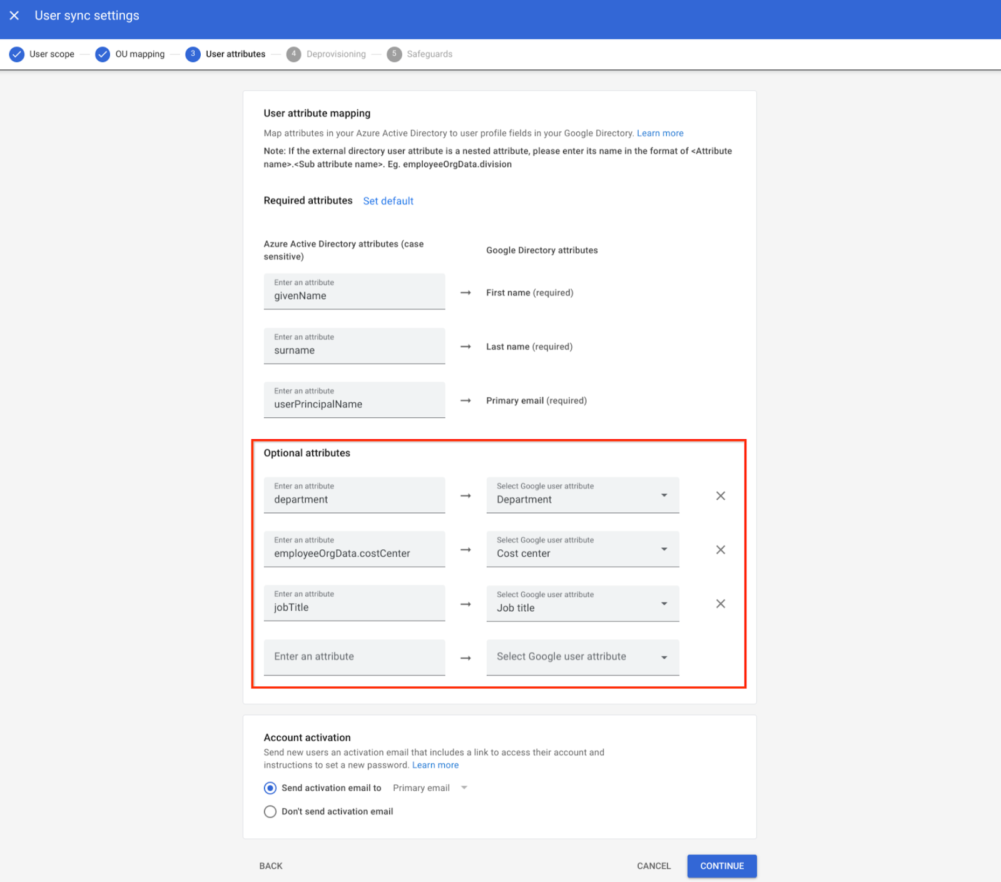Click the CANCEL button
Image resolution: width=1001 pixels, height=882 pixels.
[654, 866]
